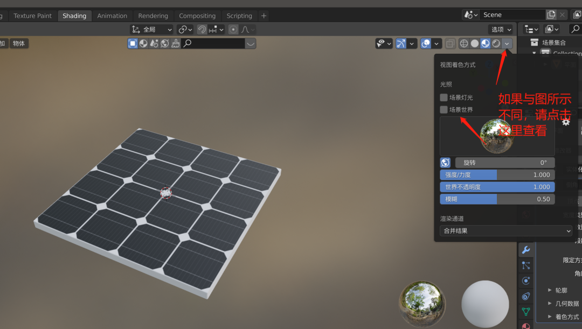Open the pivot point dropdown

point(185,30)
